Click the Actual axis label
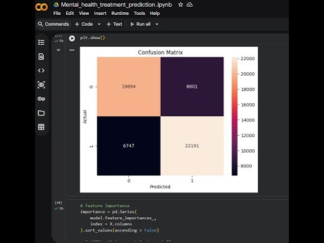Screen dimensions: 324x243 (85, 117)
